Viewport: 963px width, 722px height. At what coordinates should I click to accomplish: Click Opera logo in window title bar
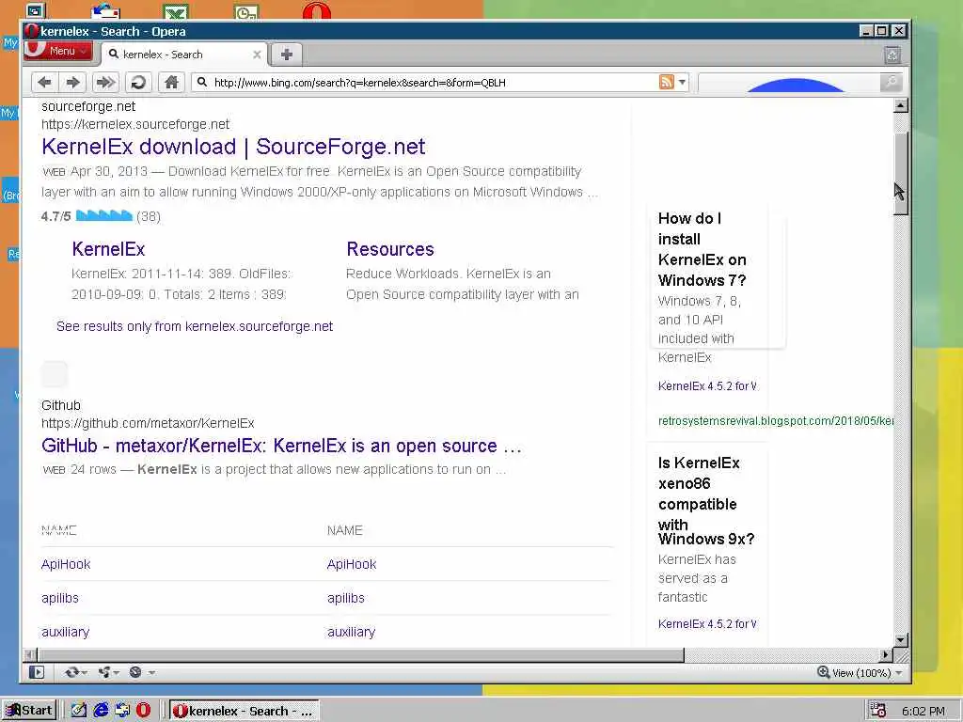tap(32, 31)
